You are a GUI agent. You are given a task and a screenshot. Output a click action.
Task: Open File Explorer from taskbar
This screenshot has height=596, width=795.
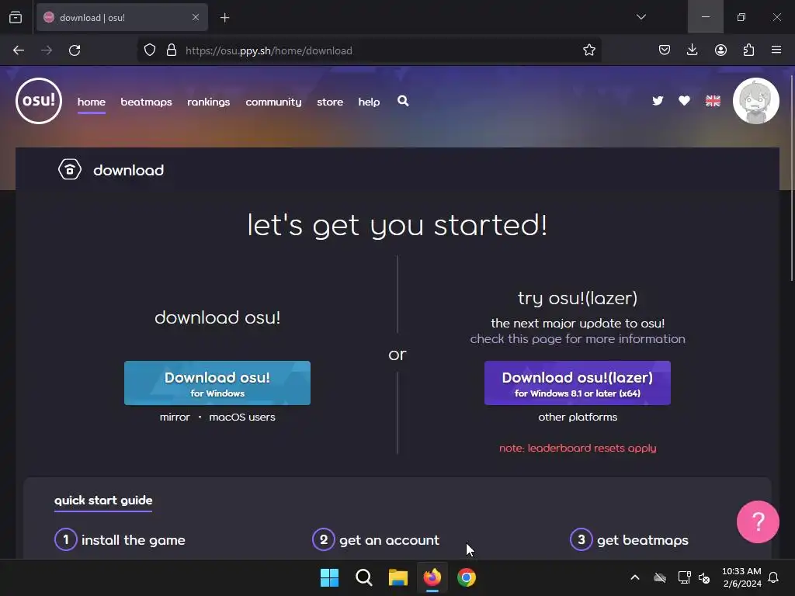tap(398, 577)
